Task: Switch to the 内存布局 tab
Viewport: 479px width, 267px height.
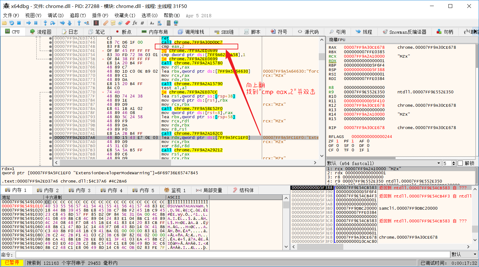Action: coord(154,32)
